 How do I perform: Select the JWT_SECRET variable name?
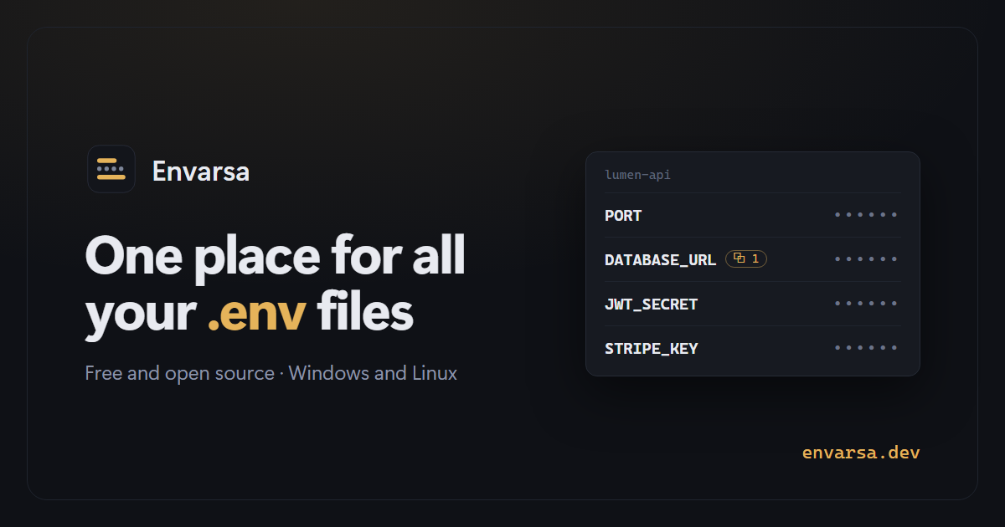point(651,304)
